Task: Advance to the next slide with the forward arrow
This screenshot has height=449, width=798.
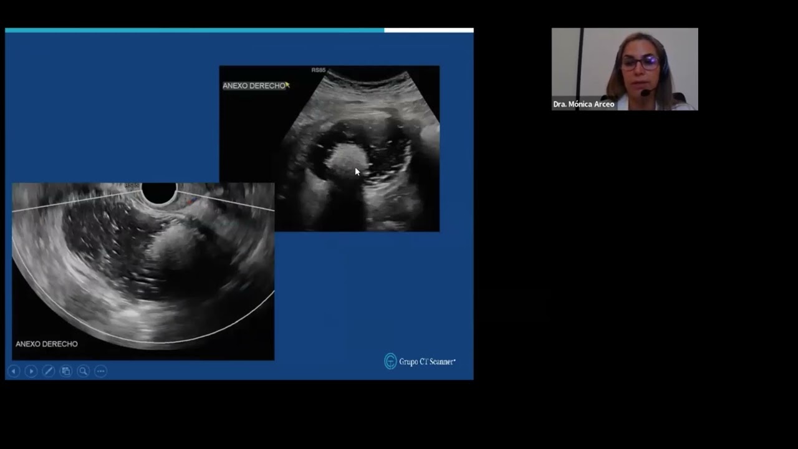Action: point(31,371)
